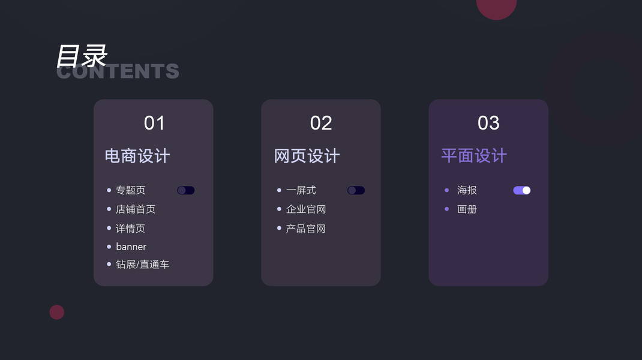The image size is (642, 360).
Task: Select the 钻展/直通车 list item
Action: click(142, 264)
